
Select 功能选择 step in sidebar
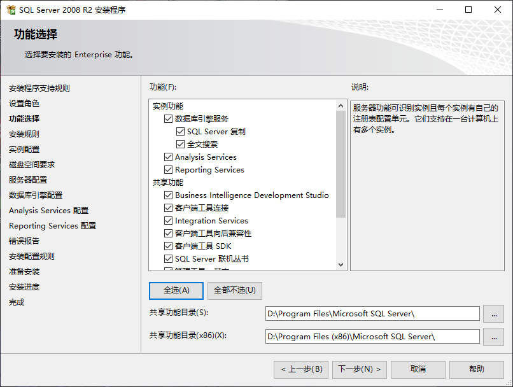click(24, 119)
